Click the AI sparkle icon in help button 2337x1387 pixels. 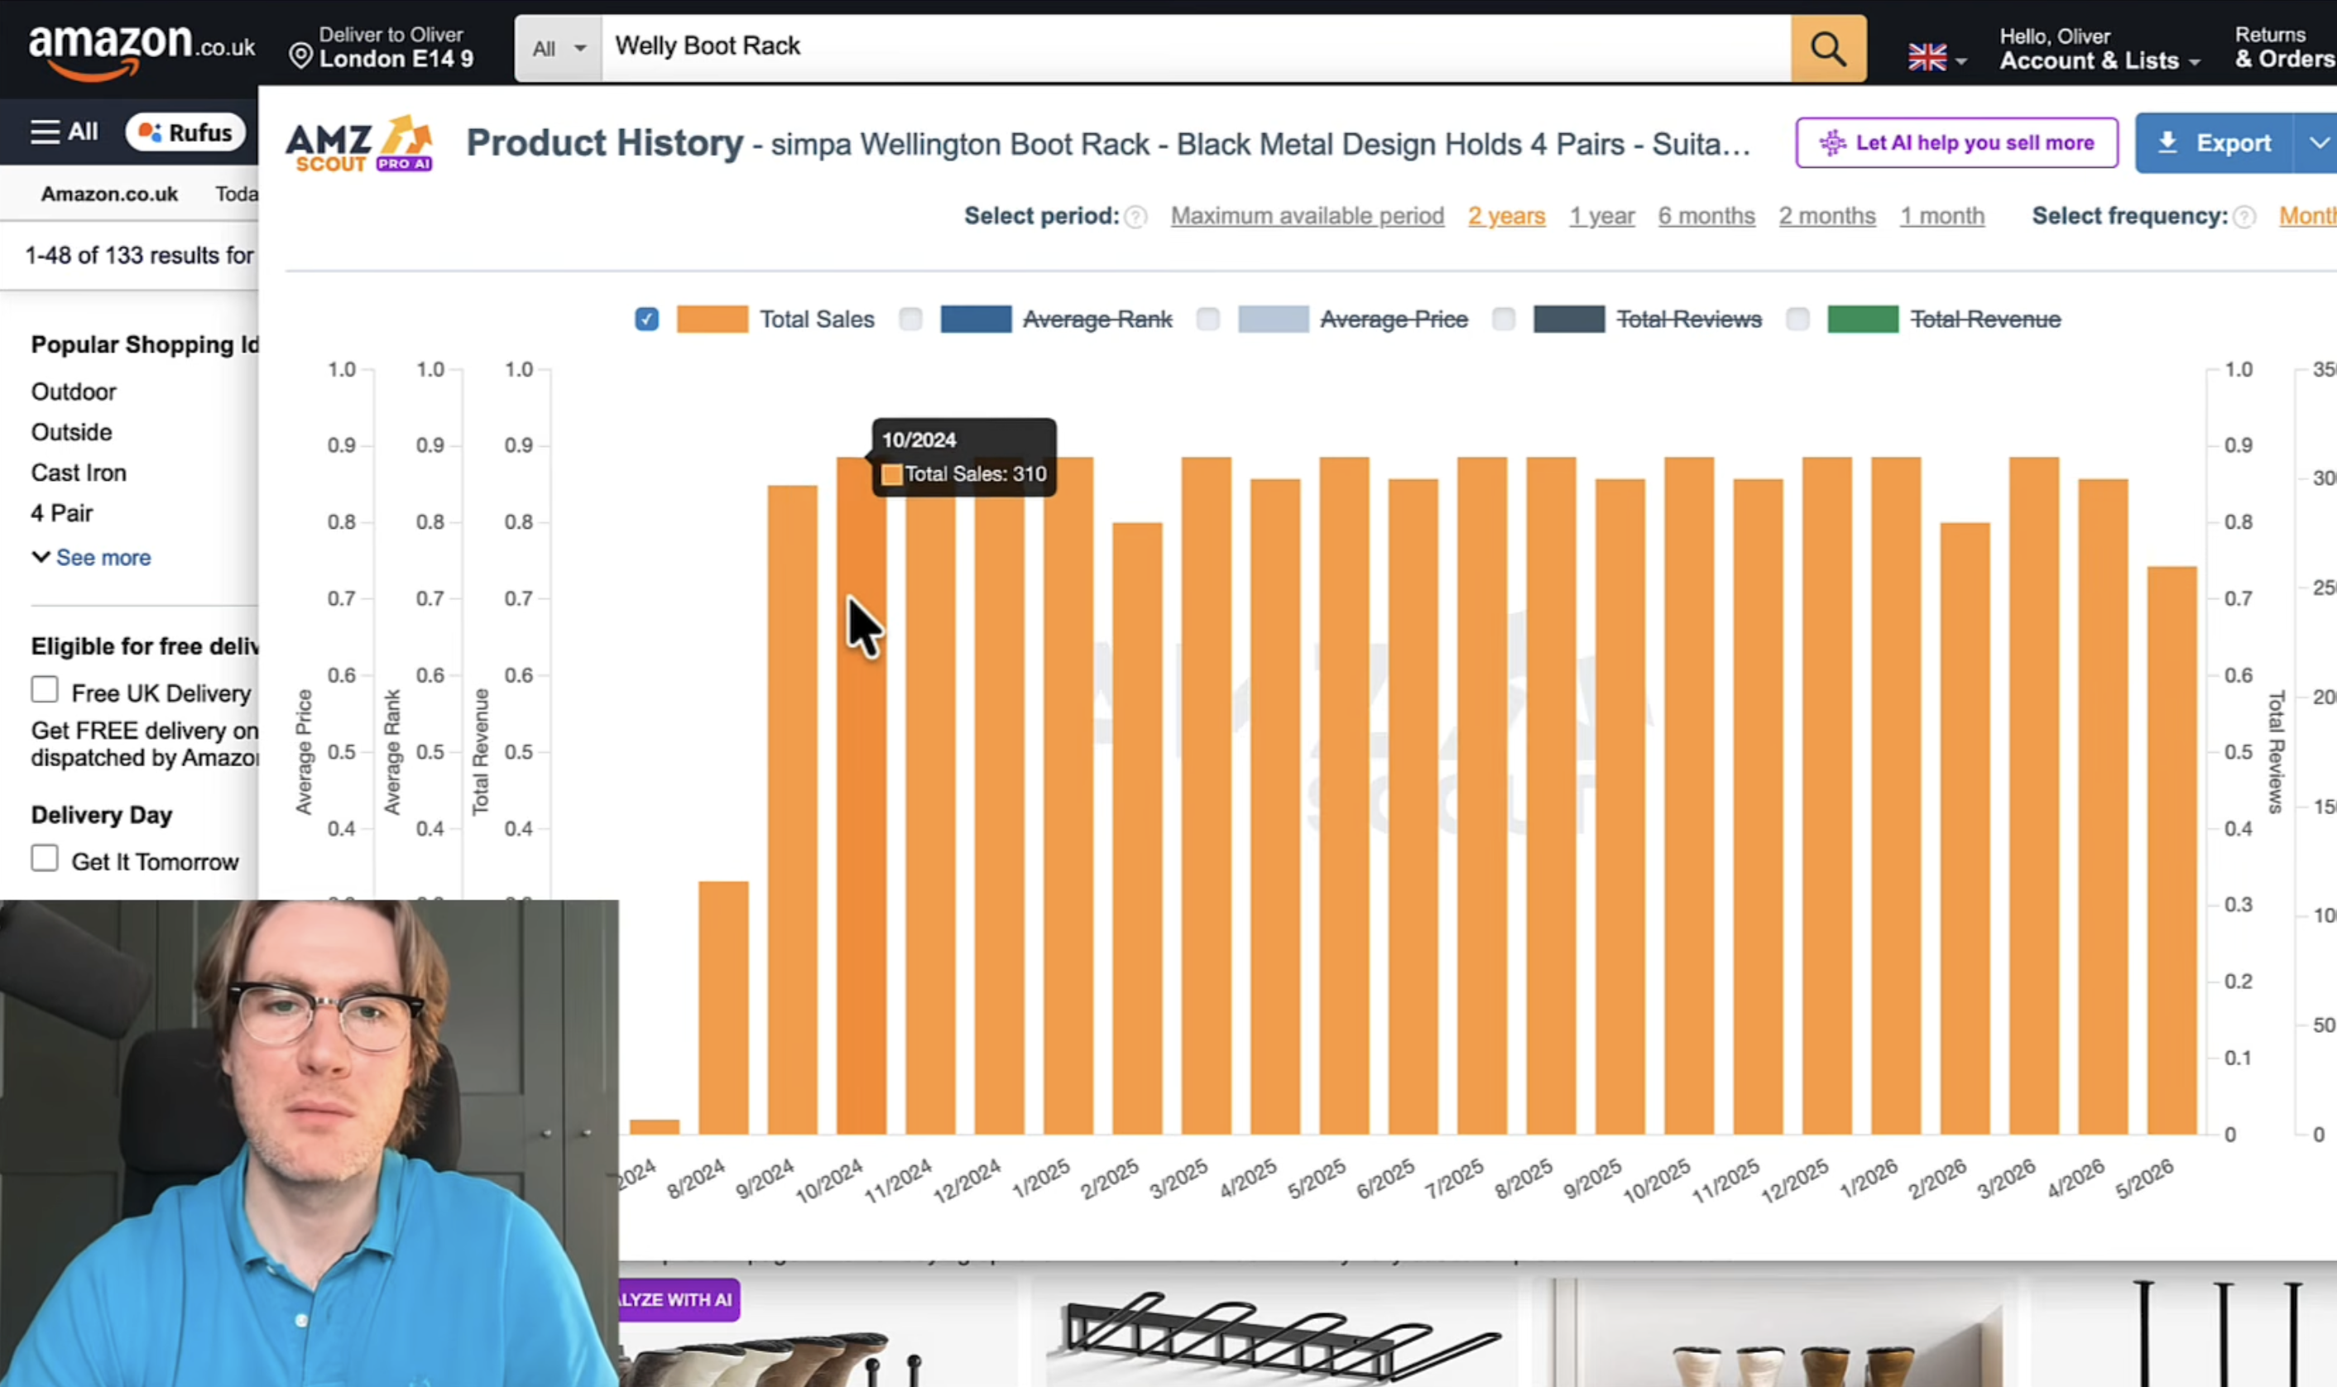[1832, 143]
